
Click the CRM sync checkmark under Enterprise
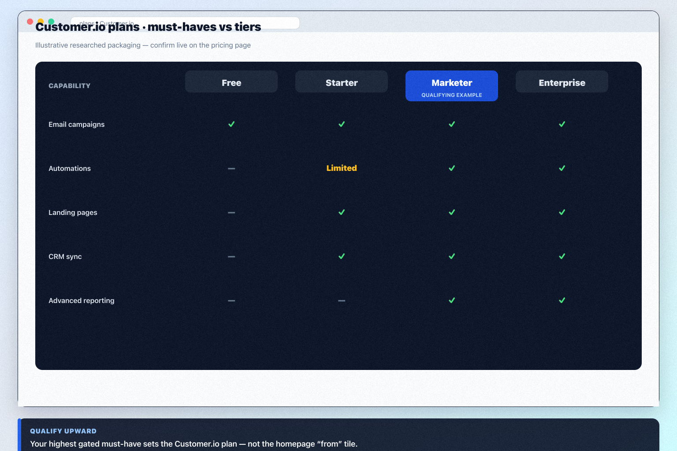pyautogui.click(x=562, y=256)
